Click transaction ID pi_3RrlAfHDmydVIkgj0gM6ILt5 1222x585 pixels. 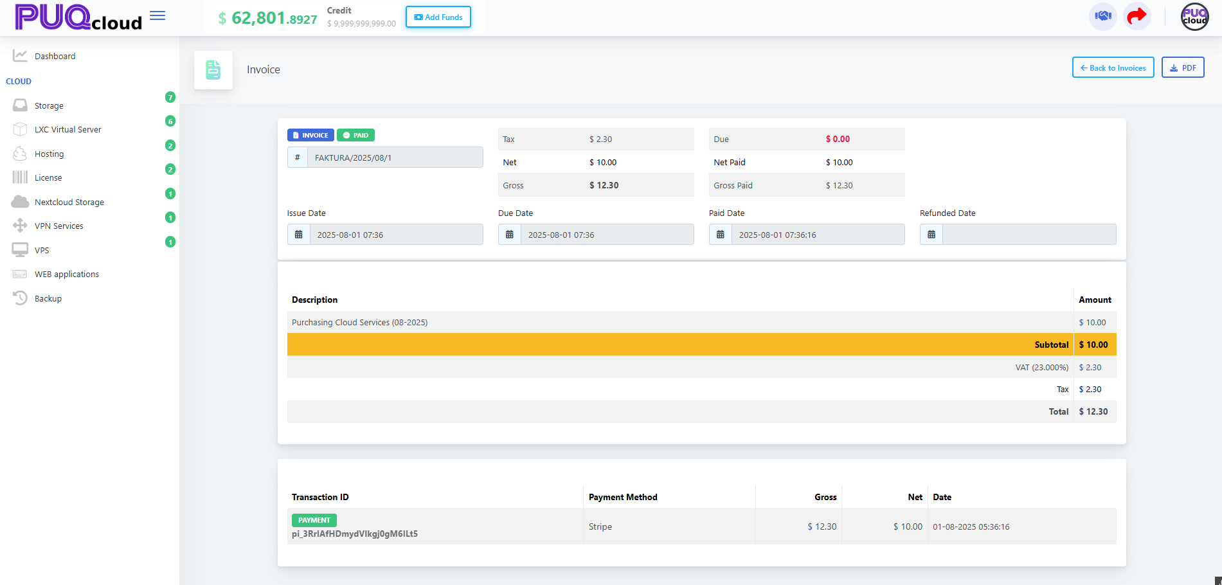click(355, 534)
